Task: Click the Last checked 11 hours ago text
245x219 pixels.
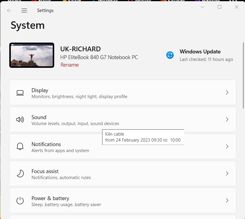Action: click(206, 59)
